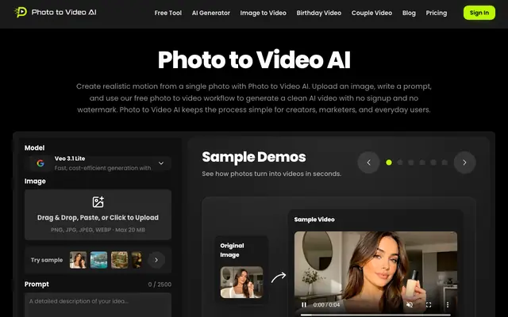This screenshot has width=508, height=317.
Task: Click the sample video progress bar
Action: pos(375,315)
